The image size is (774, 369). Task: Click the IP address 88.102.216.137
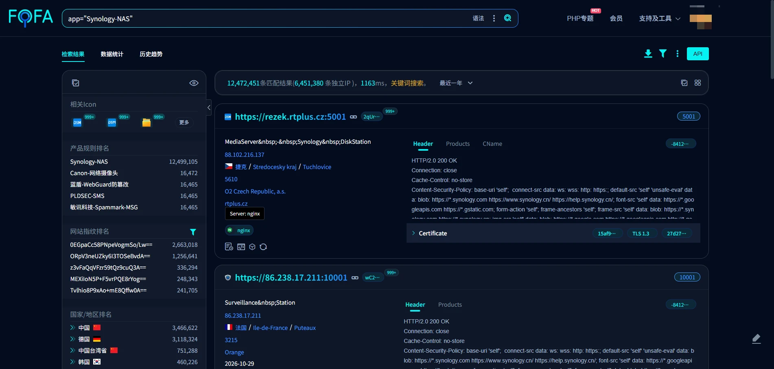pyautogui.click(x=245, y=155)
